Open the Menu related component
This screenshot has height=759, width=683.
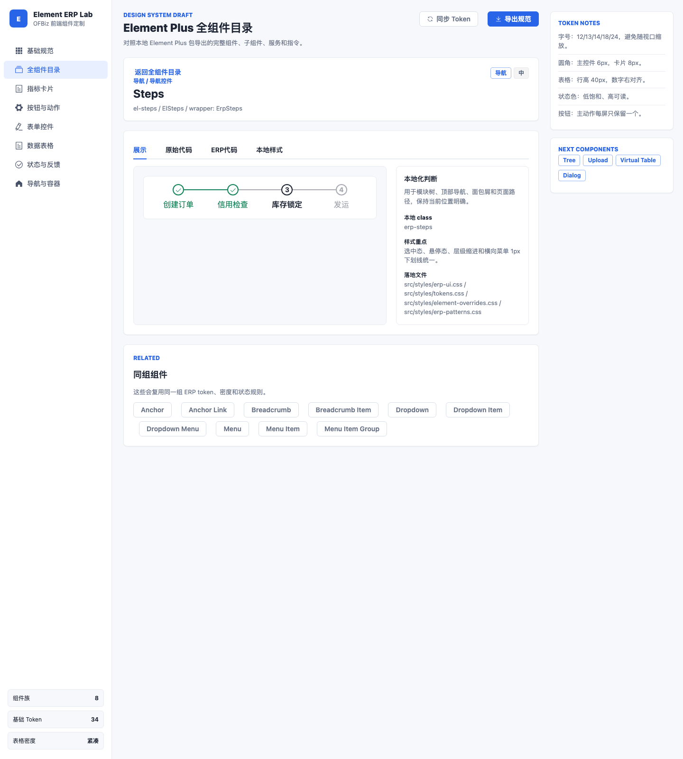[x=232, y=429]
